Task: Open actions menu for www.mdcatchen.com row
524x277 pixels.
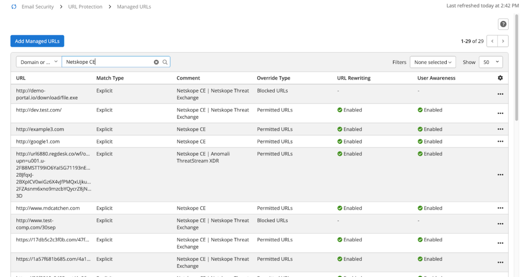Action: click(500, 208)
